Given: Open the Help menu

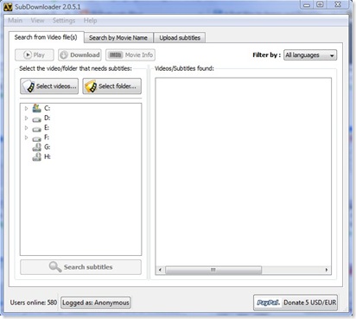Looking at the screenshot, I should [90, 21].
